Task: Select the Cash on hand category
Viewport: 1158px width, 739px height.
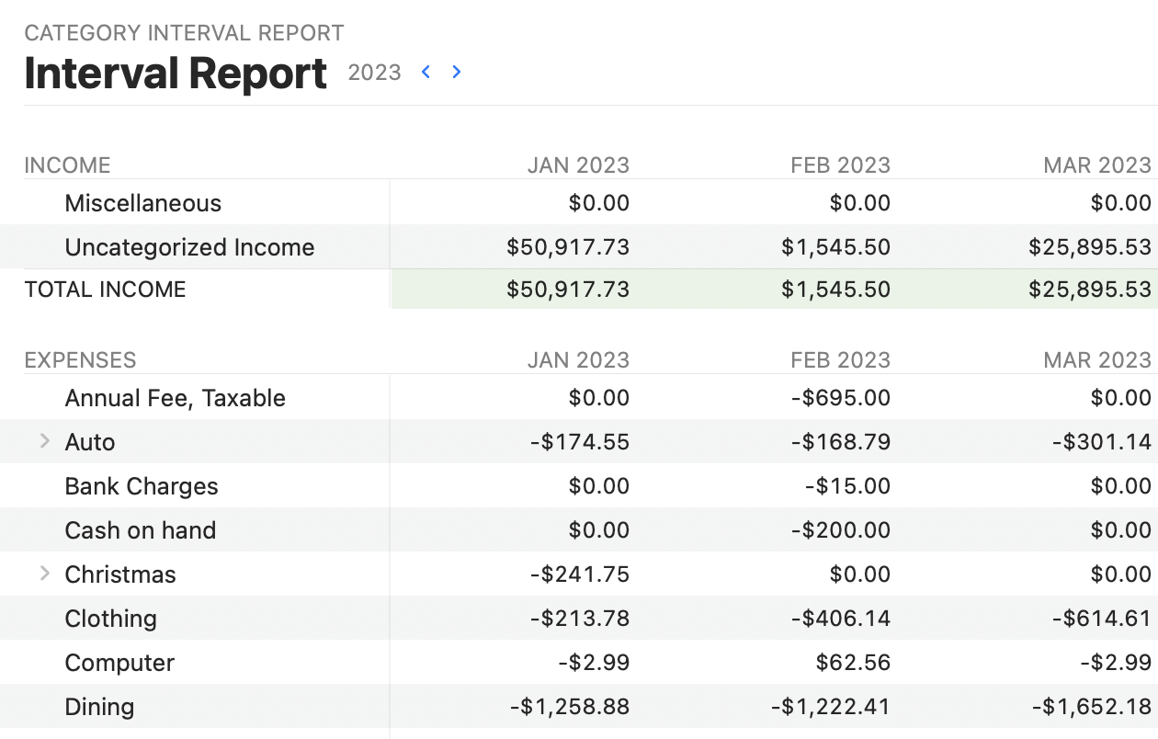Action: pyautogui.click(x=140, y=530)
